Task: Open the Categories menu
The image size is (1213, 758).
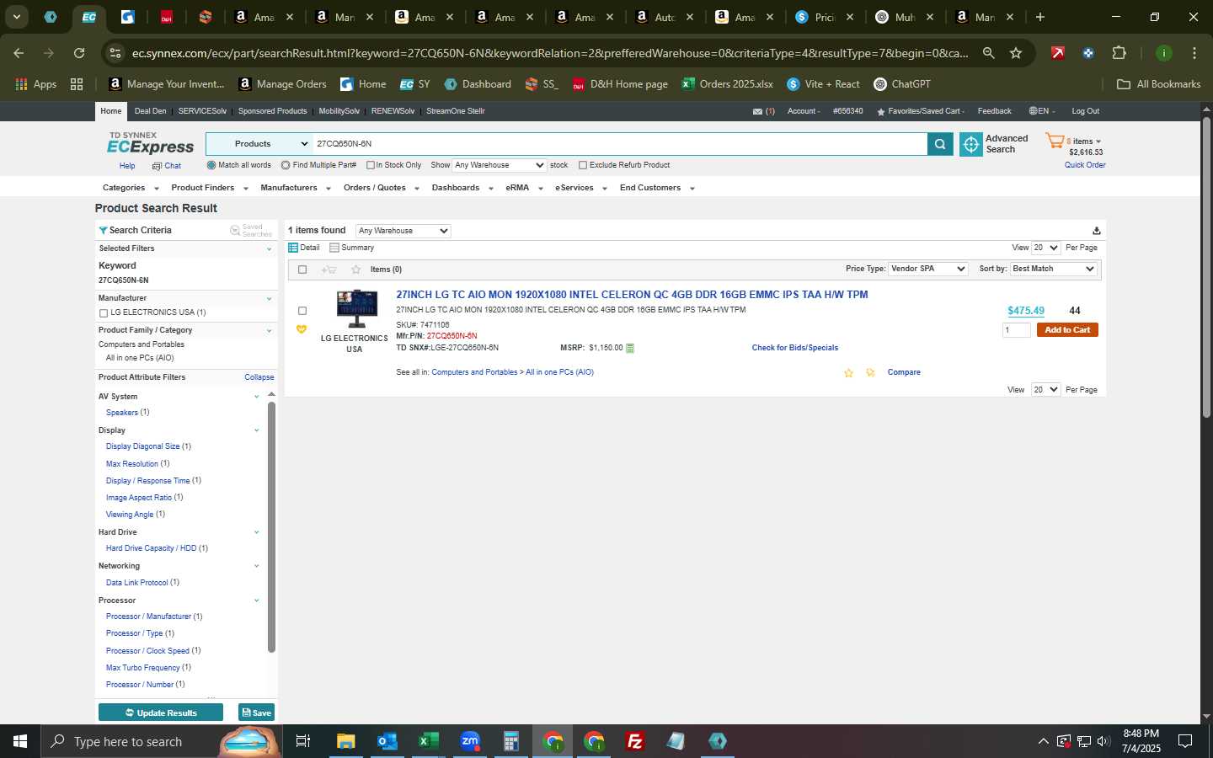Action: click(x=130, y=188)
